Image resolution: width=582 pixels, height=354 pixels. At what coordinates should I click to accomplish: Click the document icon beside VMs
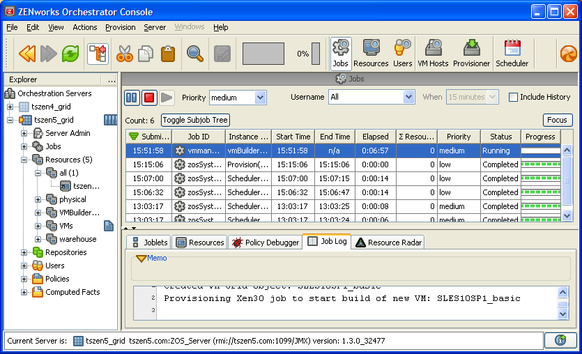[108, 226]
